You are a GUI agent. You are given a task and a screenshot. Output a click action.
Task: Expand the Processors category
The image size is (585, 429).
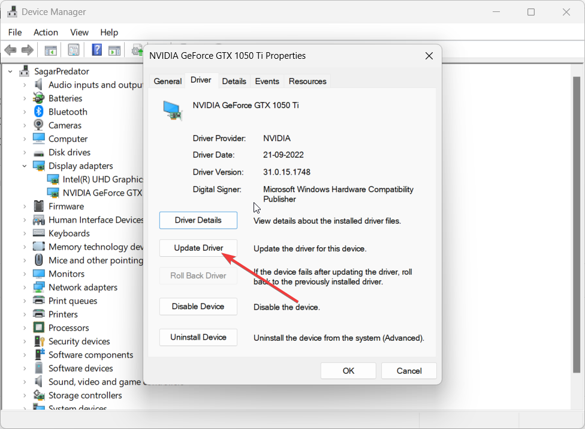tap(24, 328)
